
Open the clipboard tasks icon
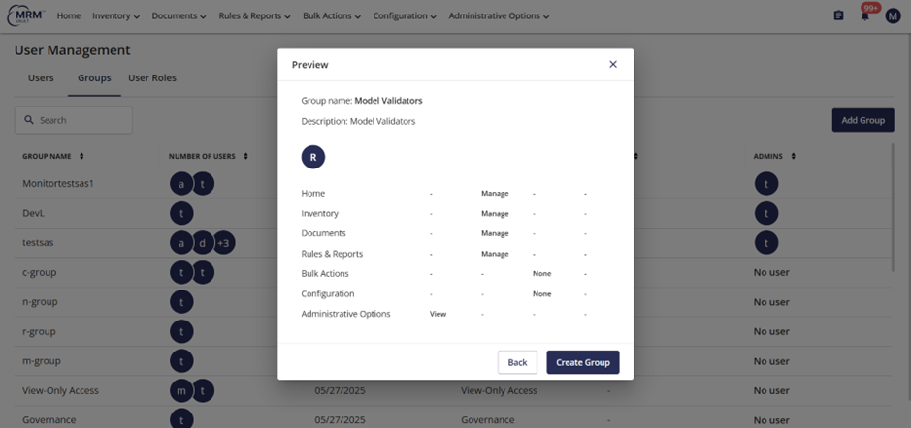pos(839,15)
